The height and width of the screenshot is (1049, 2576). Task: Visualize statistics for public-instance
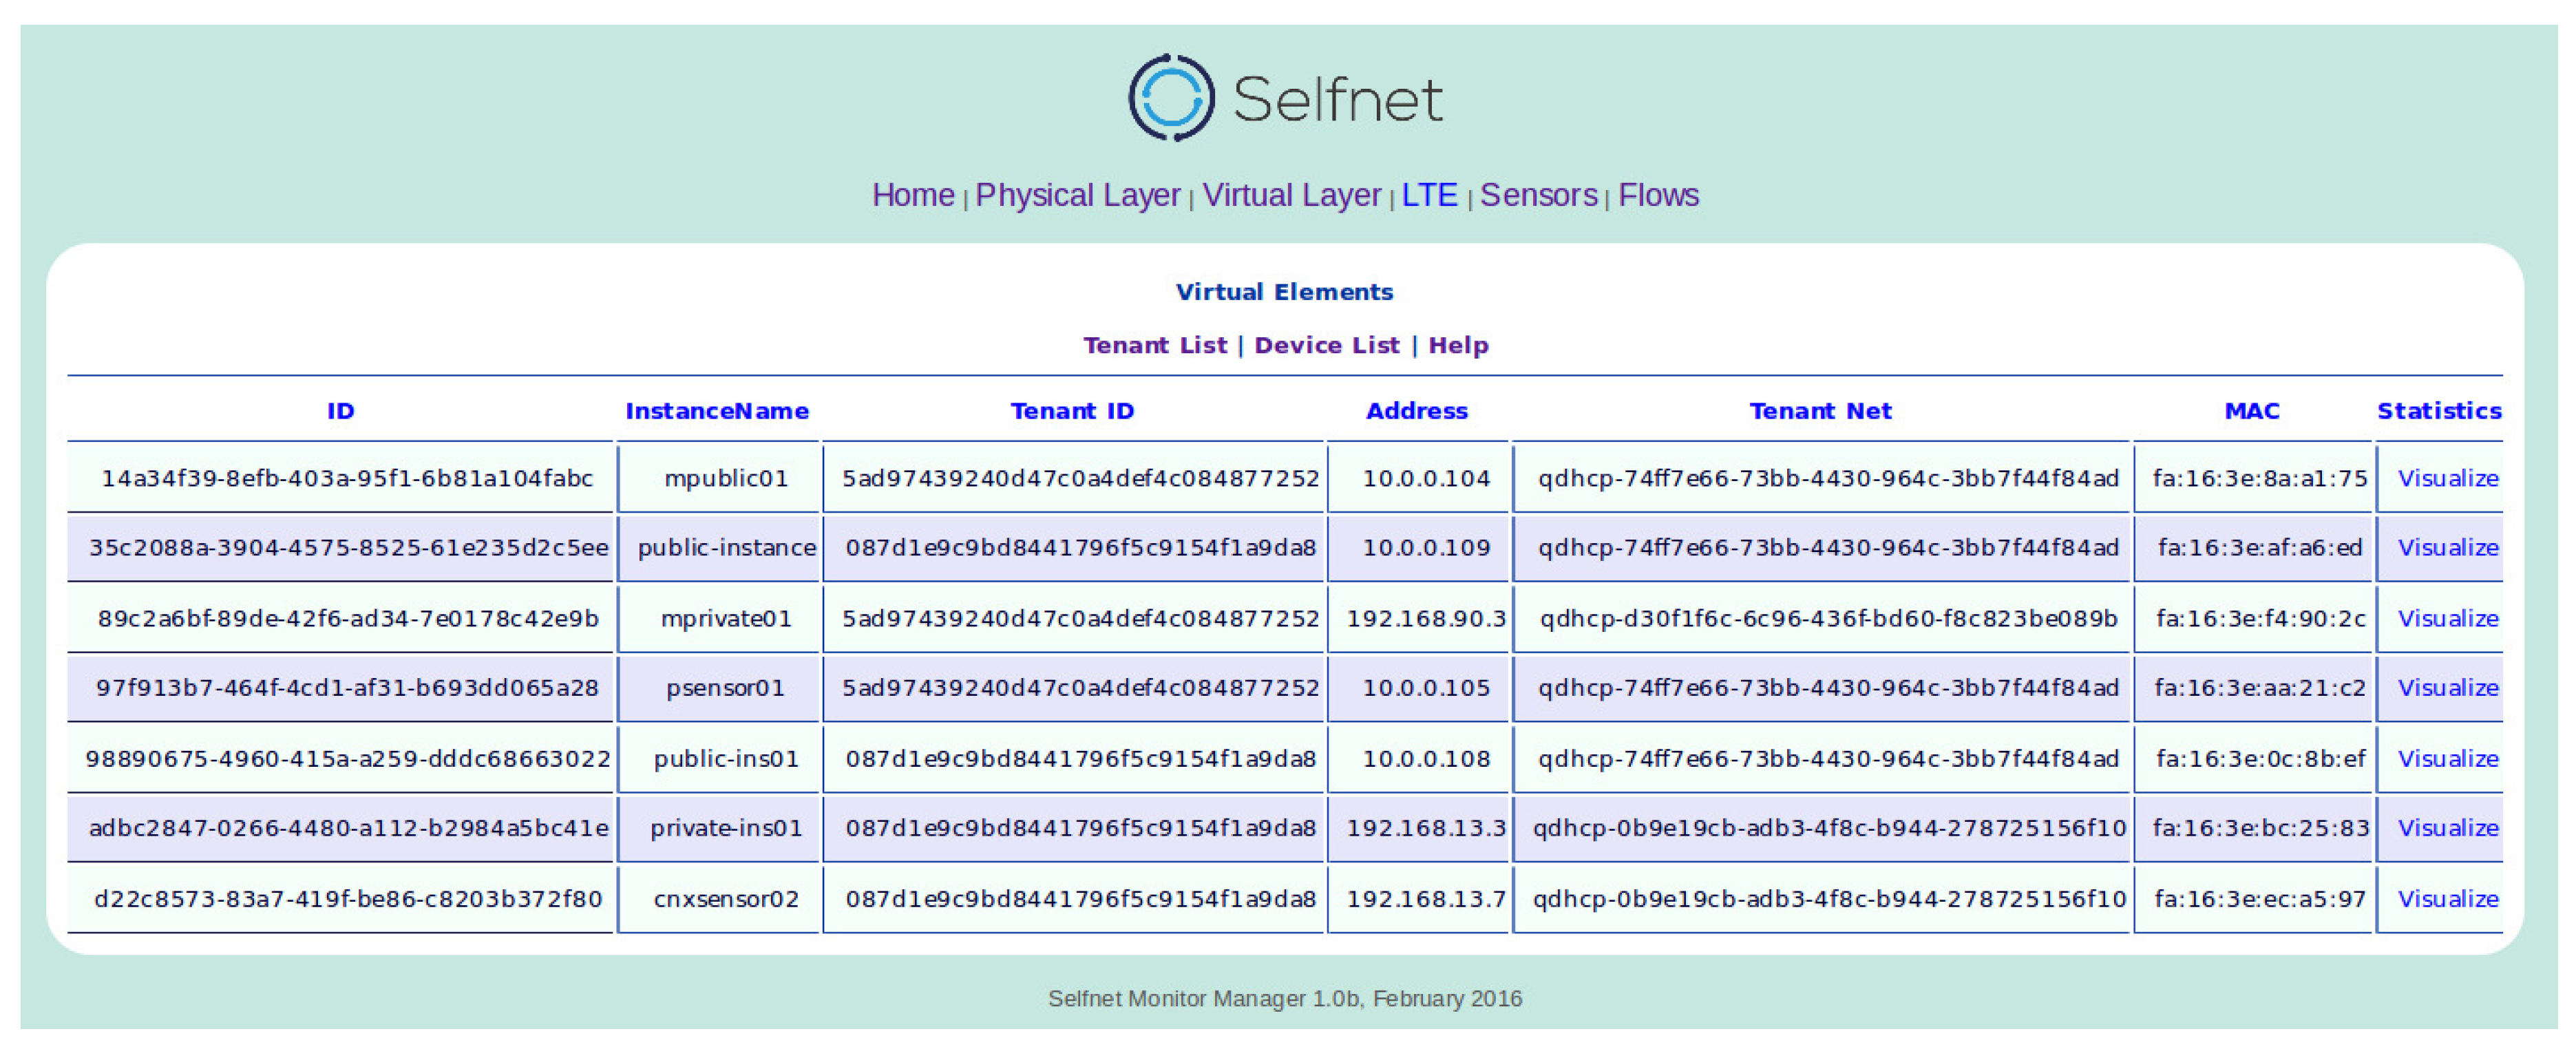tap(2448, 547)
